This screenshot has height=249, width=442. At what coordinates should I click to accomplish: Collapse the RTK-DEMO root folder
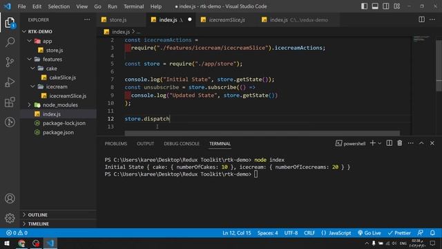[24, 32]
